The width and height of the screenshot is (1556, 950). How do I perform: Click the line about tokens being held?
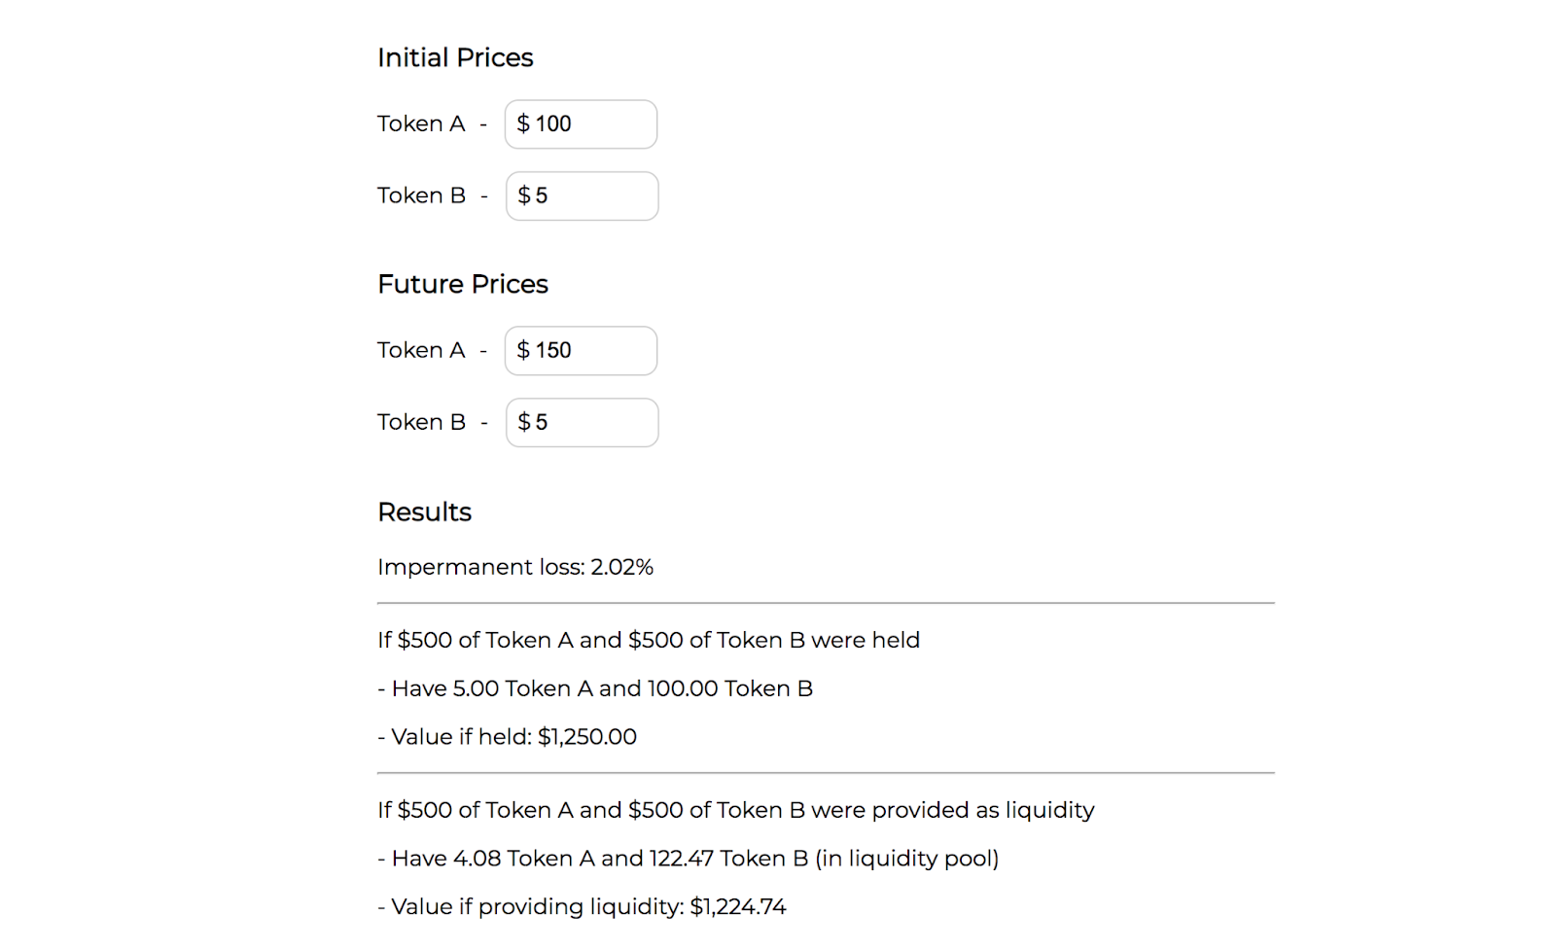649,641
